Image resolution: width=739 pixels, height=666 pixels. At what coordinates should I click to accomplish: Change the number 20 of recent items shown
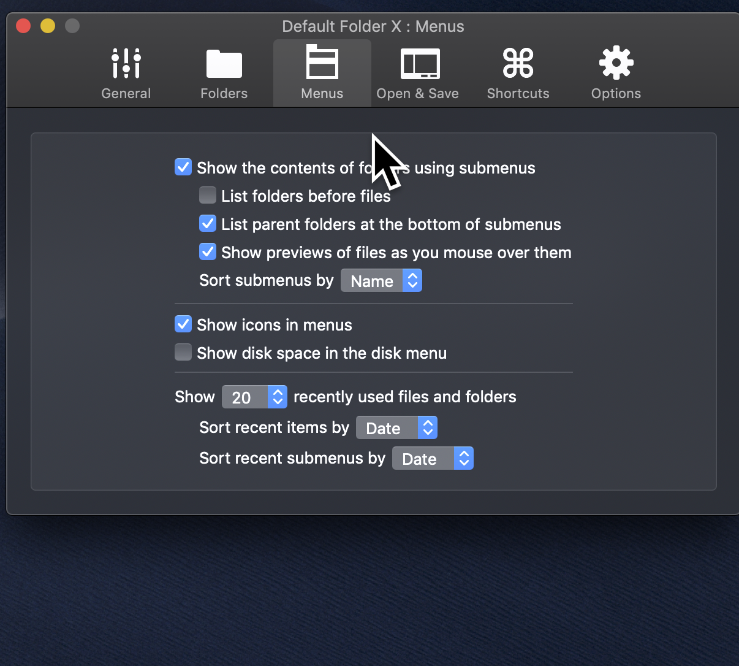click(254, 397)
